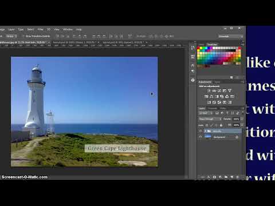Add a Black & White adjustment
Screen dimensions: 275x206
pos(217,97)
